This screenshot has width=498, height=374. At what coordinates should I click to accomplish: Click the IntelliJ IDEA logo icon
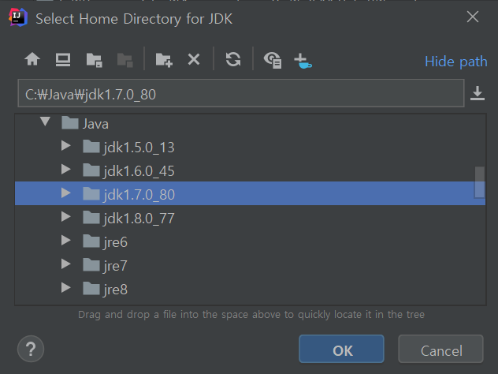point(18,17)
